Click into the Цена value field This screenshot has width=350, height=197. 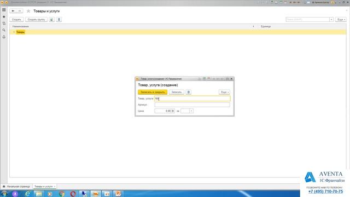[163, 111]
